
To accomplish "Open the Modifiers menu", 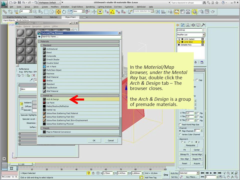I will click(x=54, y=7).
